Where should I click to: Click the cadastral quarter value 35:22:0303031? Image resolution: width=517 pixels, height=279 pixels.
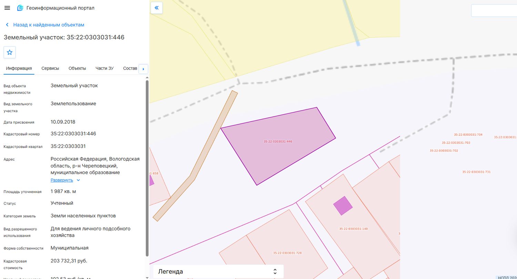pos(68,146)
